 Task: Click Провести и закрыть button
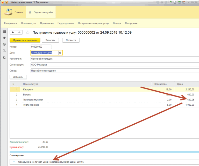click(25, 40)
